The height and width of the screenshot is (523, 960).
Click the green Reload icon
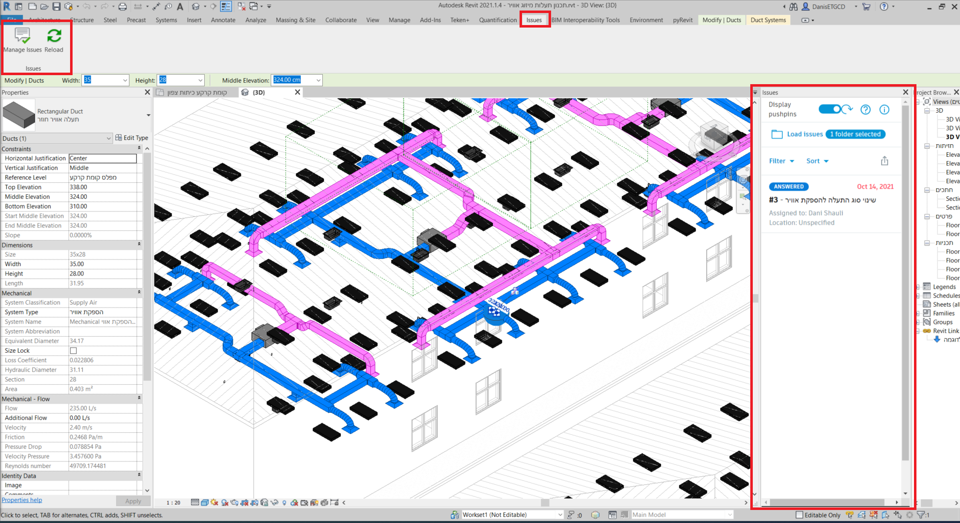point(54,36)
